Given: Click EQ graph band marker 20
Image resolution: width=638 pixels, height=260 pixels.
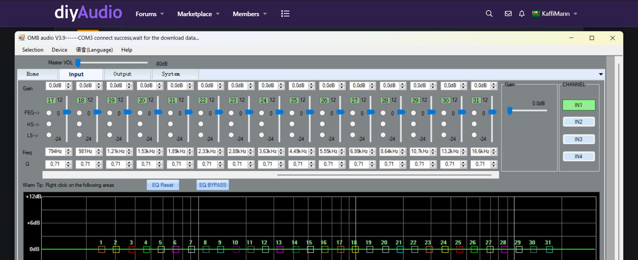Looking at the screenshot, I should [386, 249].
